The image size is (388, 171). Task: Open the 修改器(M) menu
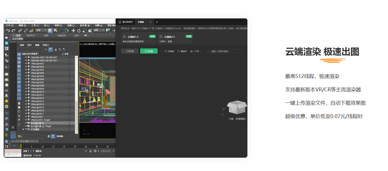[x=85, y=25]
